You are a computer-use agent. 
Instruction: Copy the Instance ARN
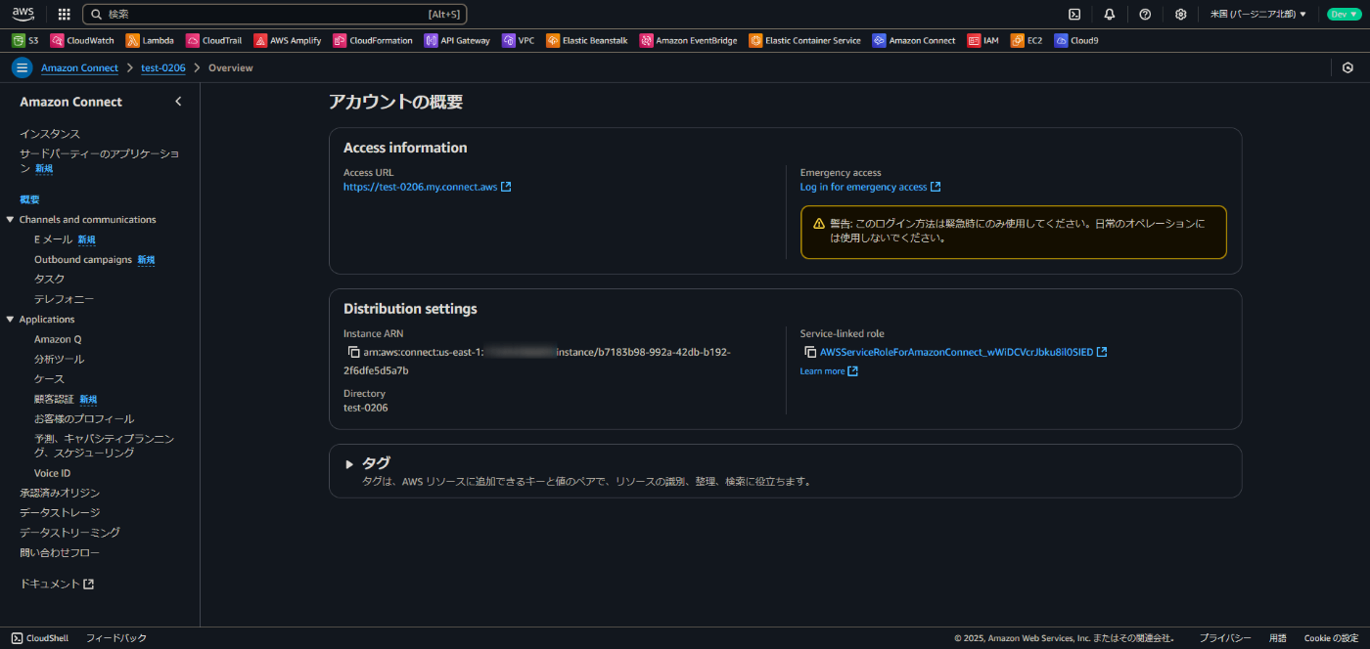(x=354, y=352)
